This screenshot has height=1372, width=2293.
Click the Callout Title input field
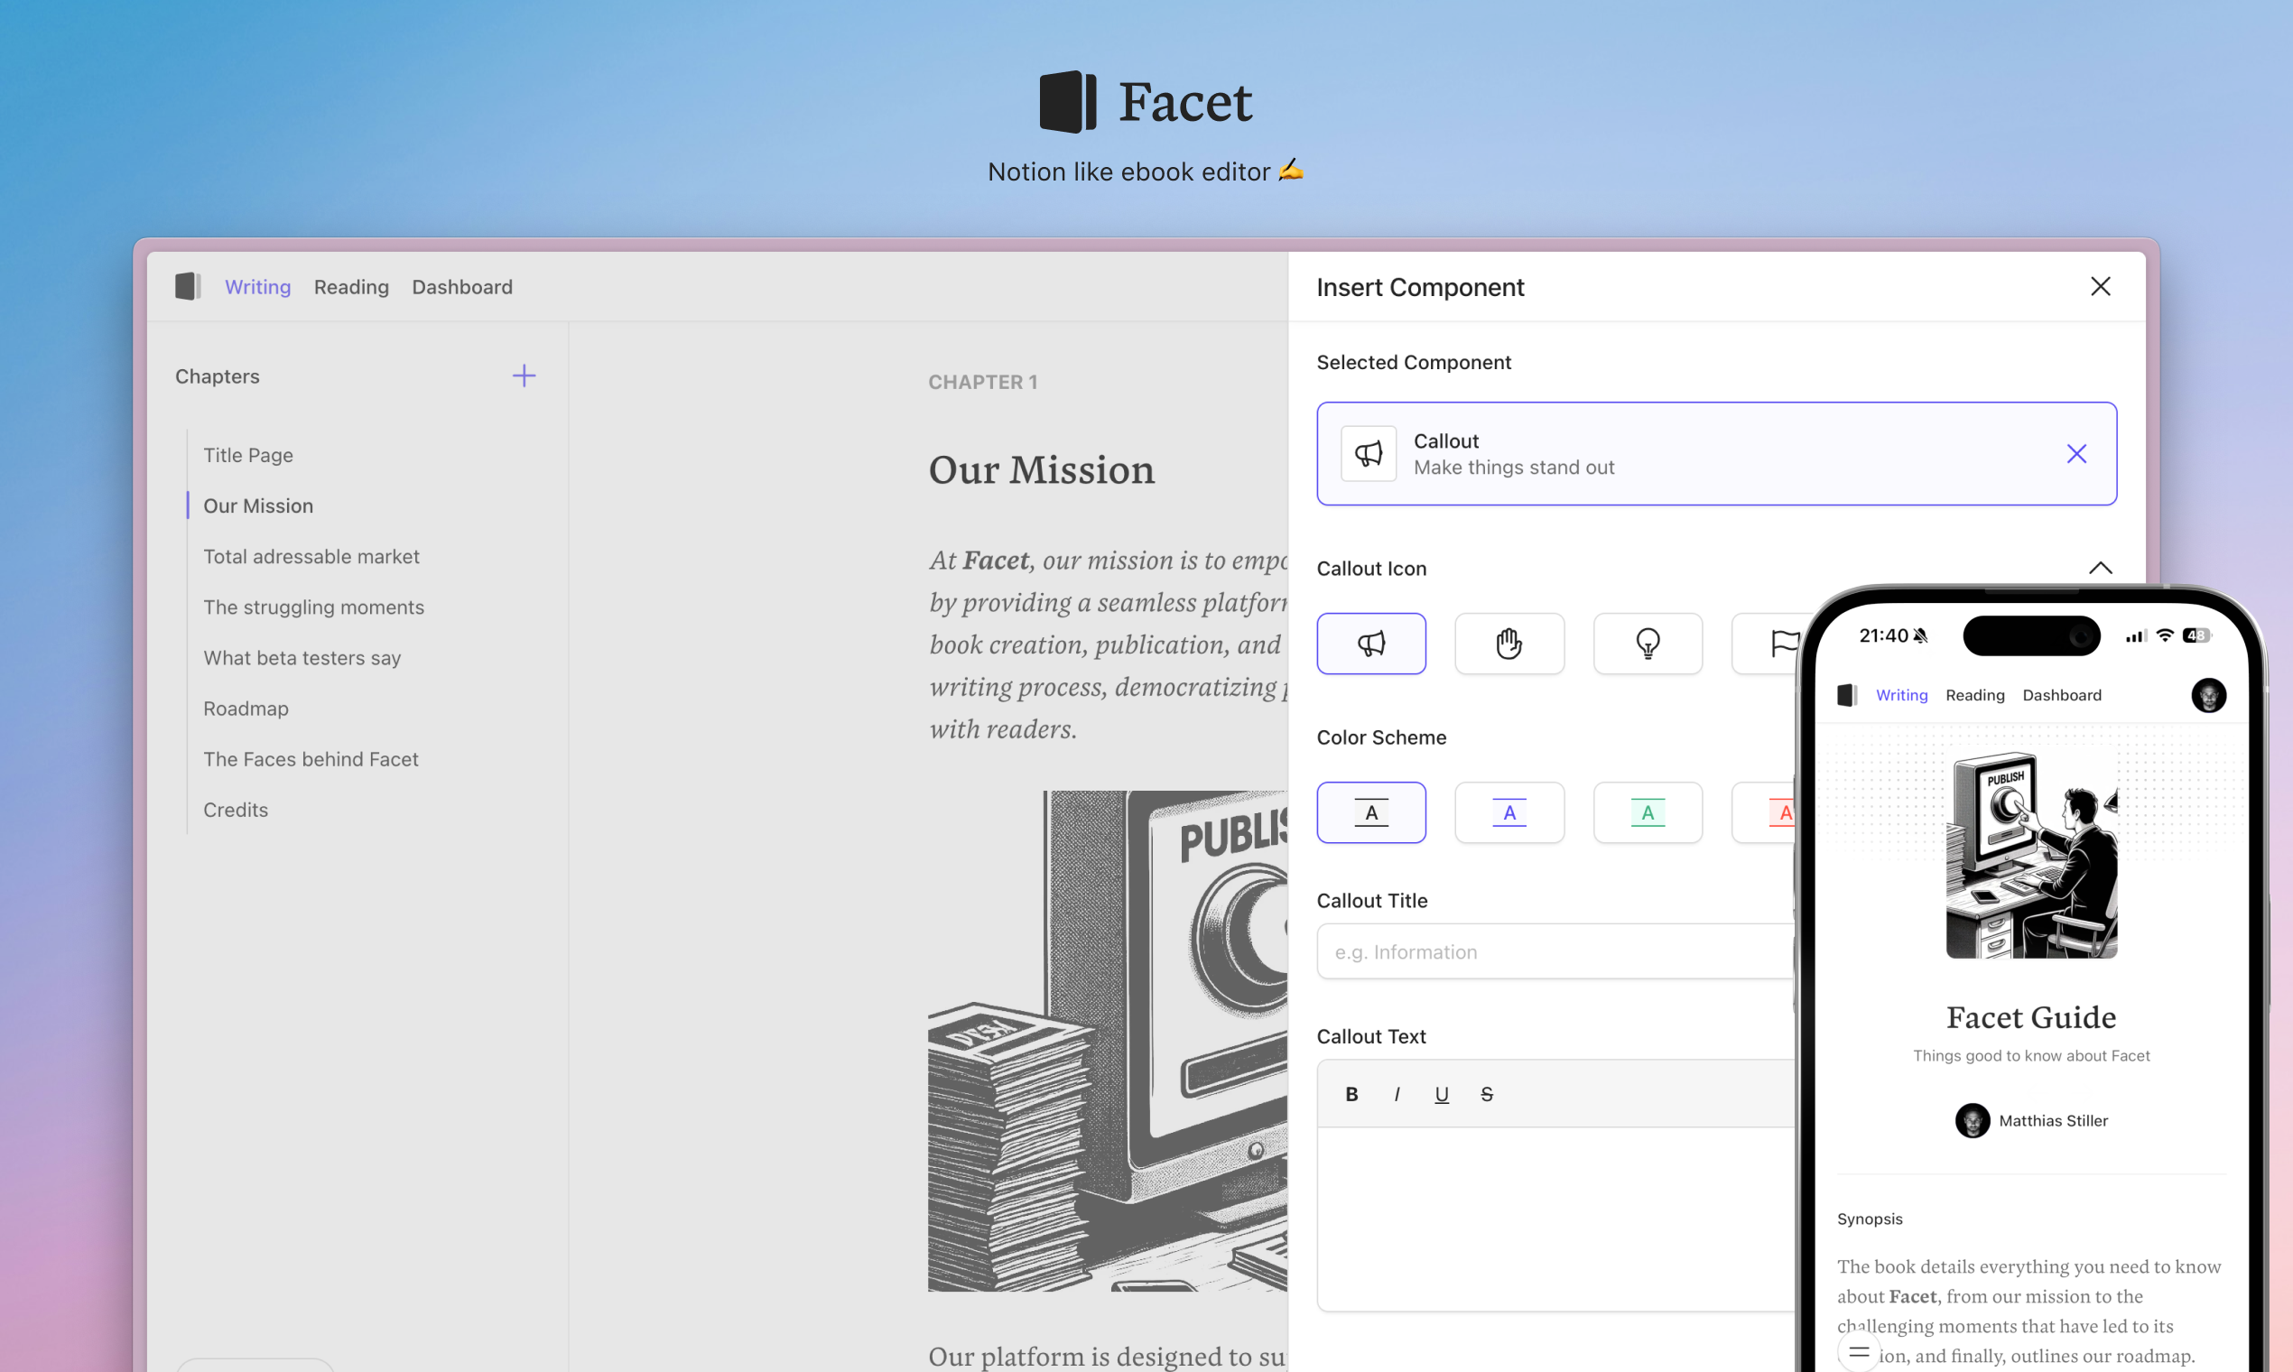1557,951
